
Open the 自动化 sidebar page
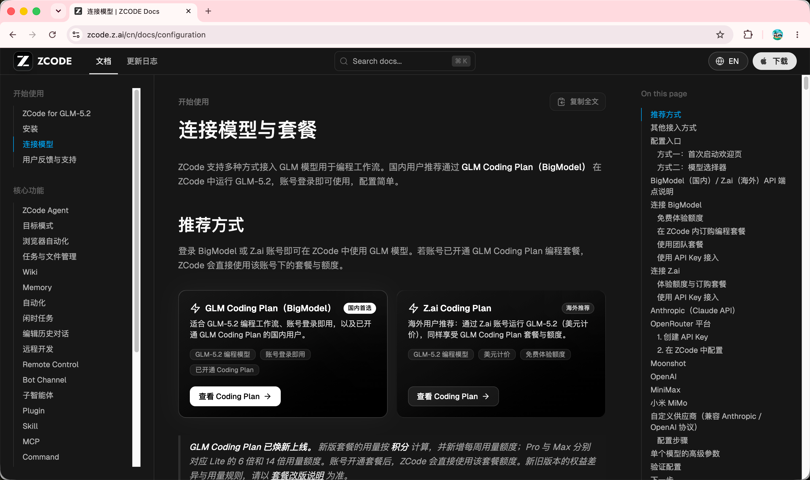point(34,303)
